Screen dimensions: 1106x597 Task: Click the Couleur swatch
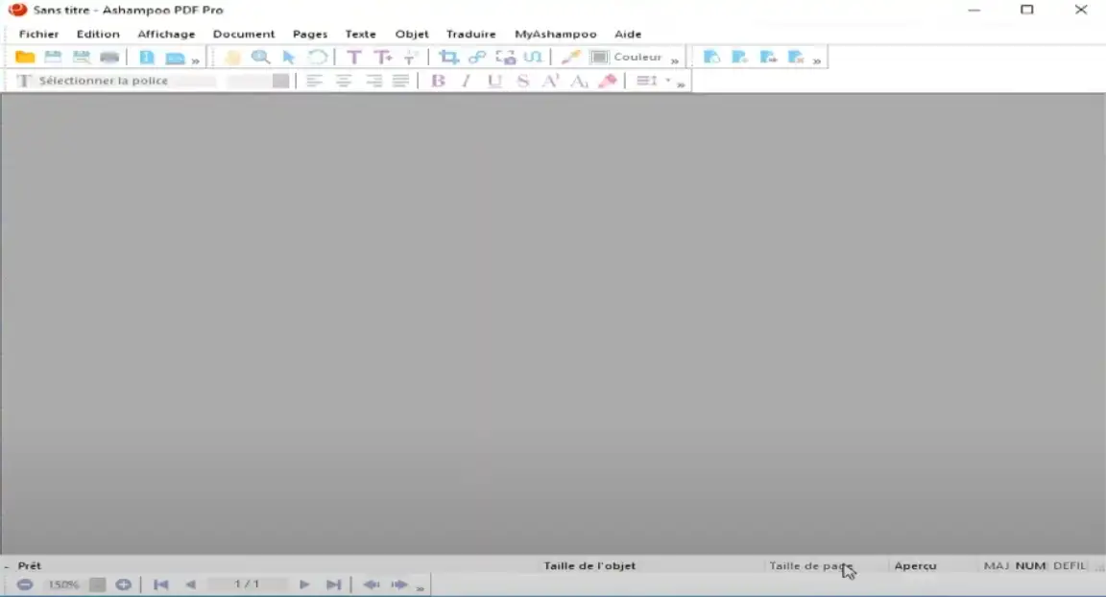coord(599,58)
